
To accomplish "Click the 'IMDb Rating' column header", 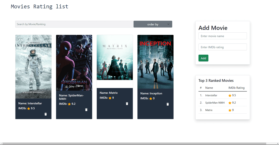I will 236,88.
